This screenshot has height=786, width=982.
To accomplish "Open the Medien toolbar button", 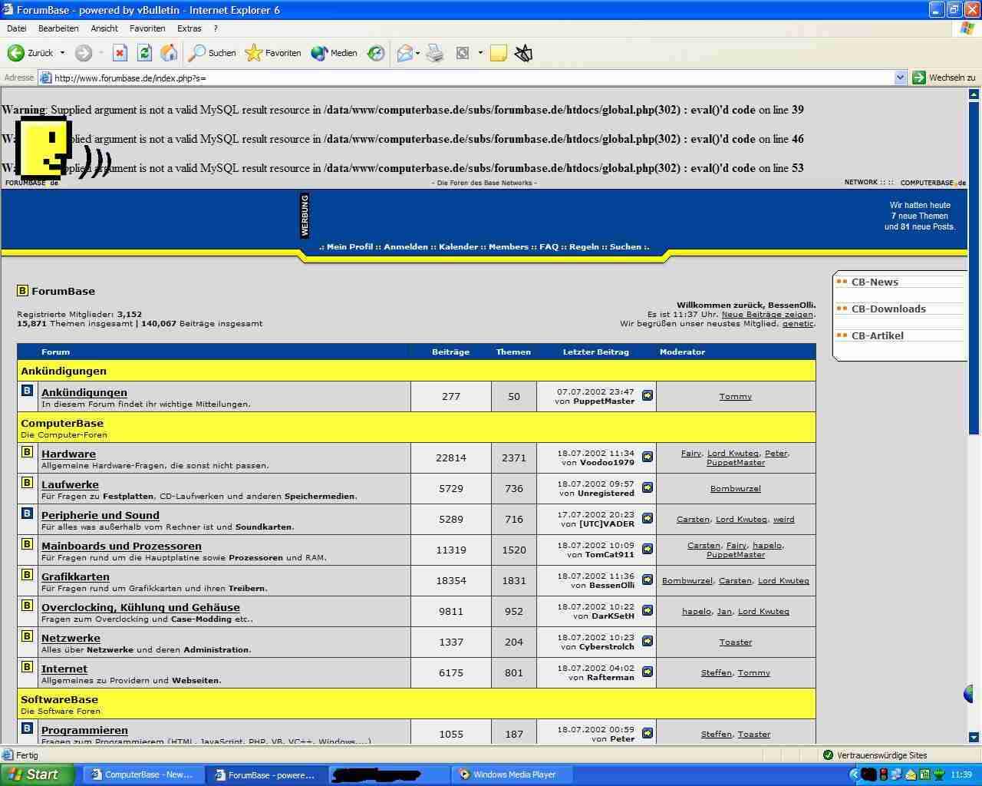I will 334,53.
